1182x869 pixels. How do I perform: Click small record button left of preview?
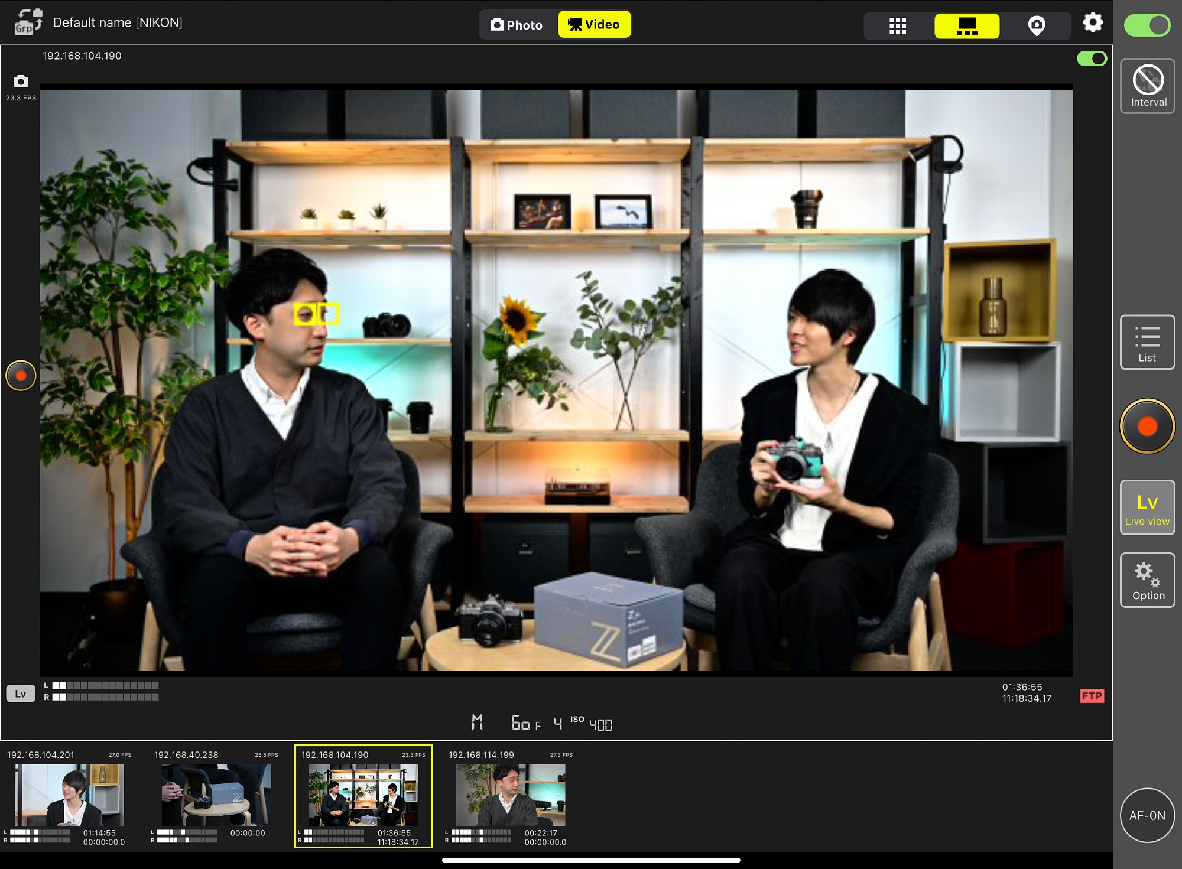(21, 376)
